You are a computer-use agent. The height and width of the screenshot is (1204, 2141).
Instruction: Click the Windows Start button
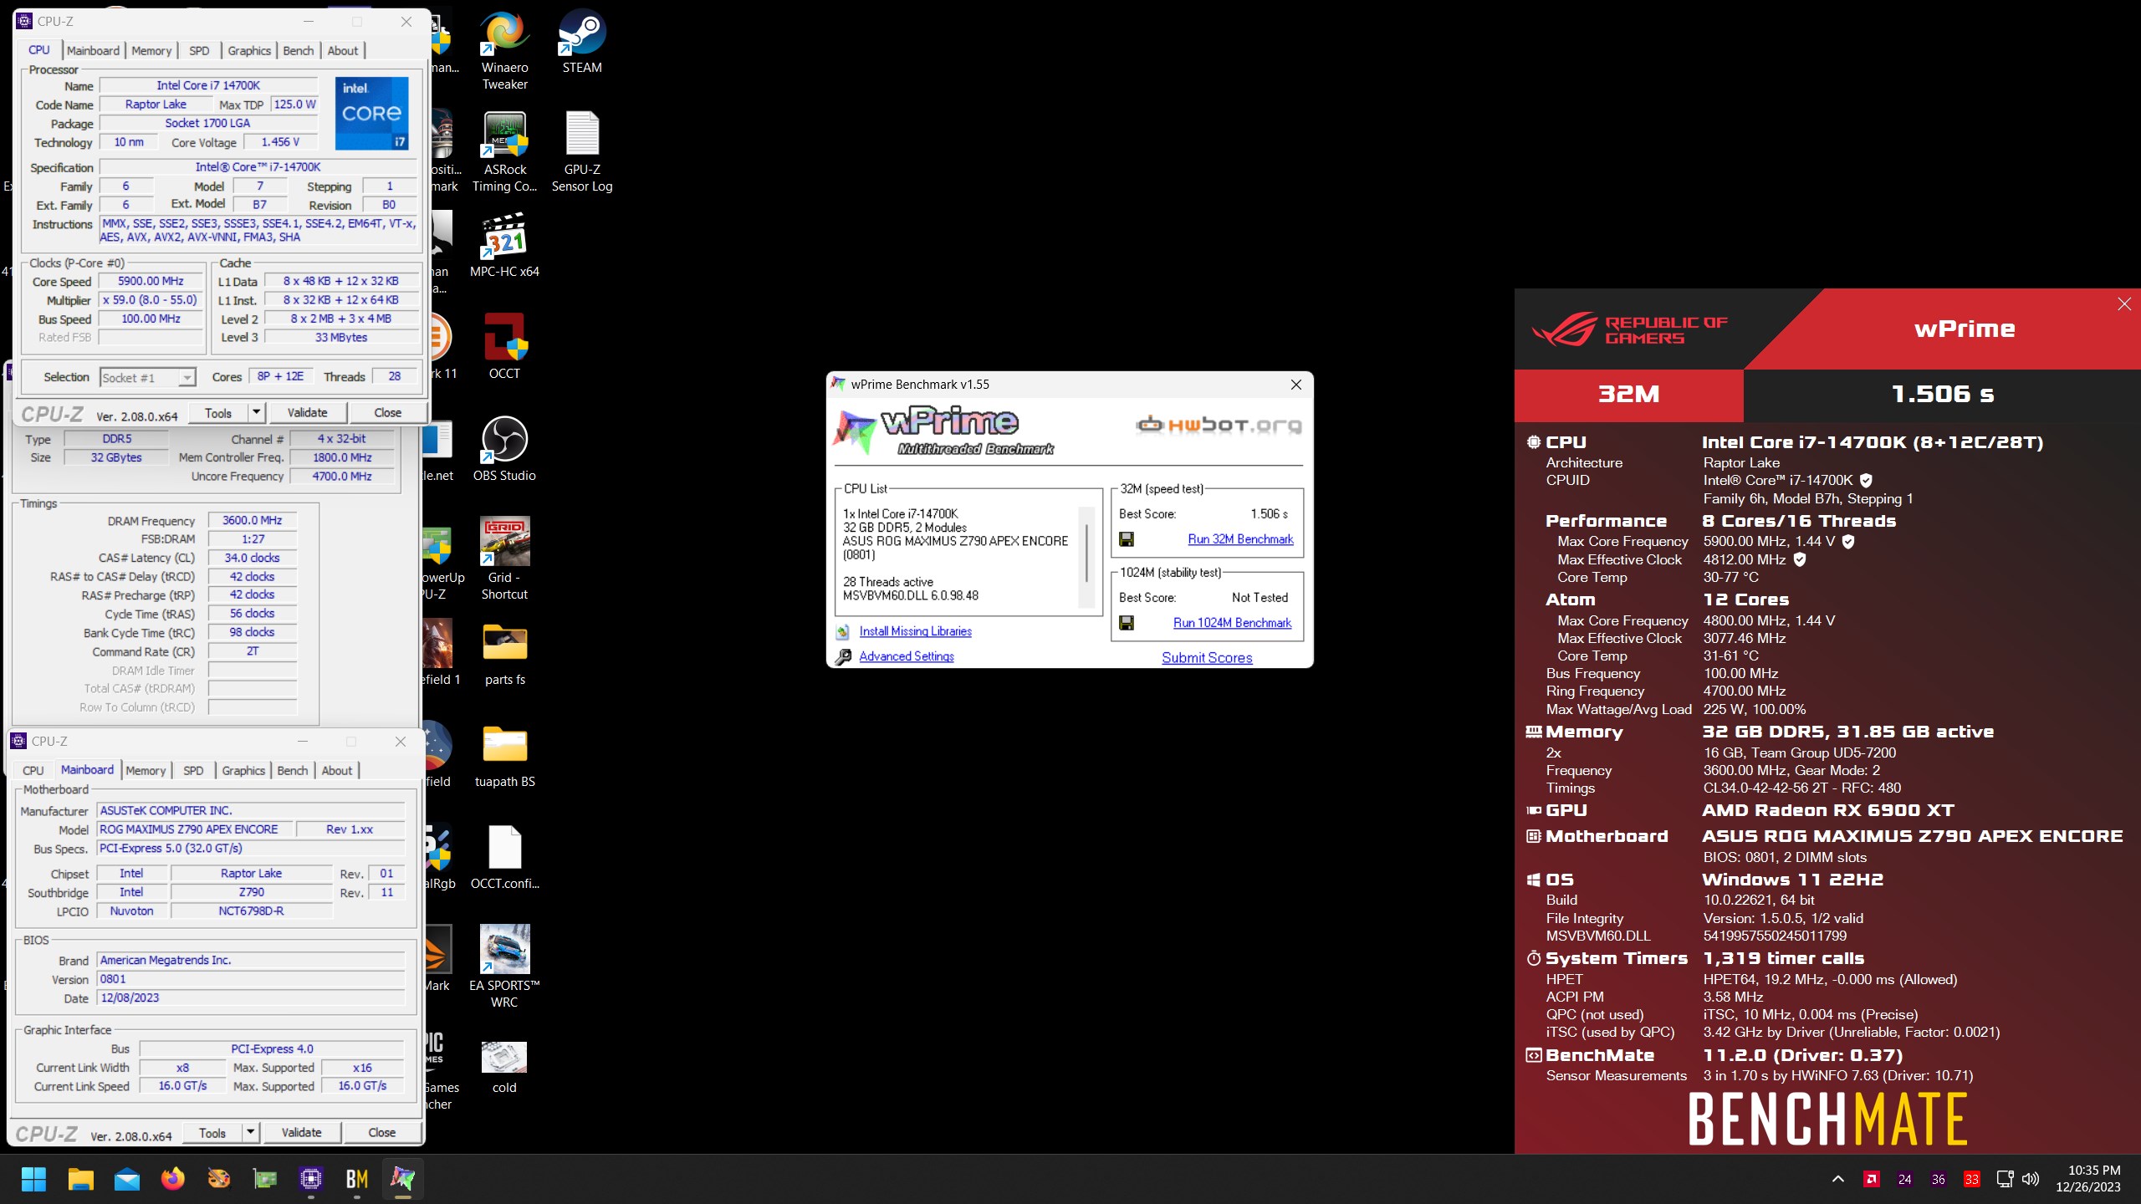point(33,1179)
